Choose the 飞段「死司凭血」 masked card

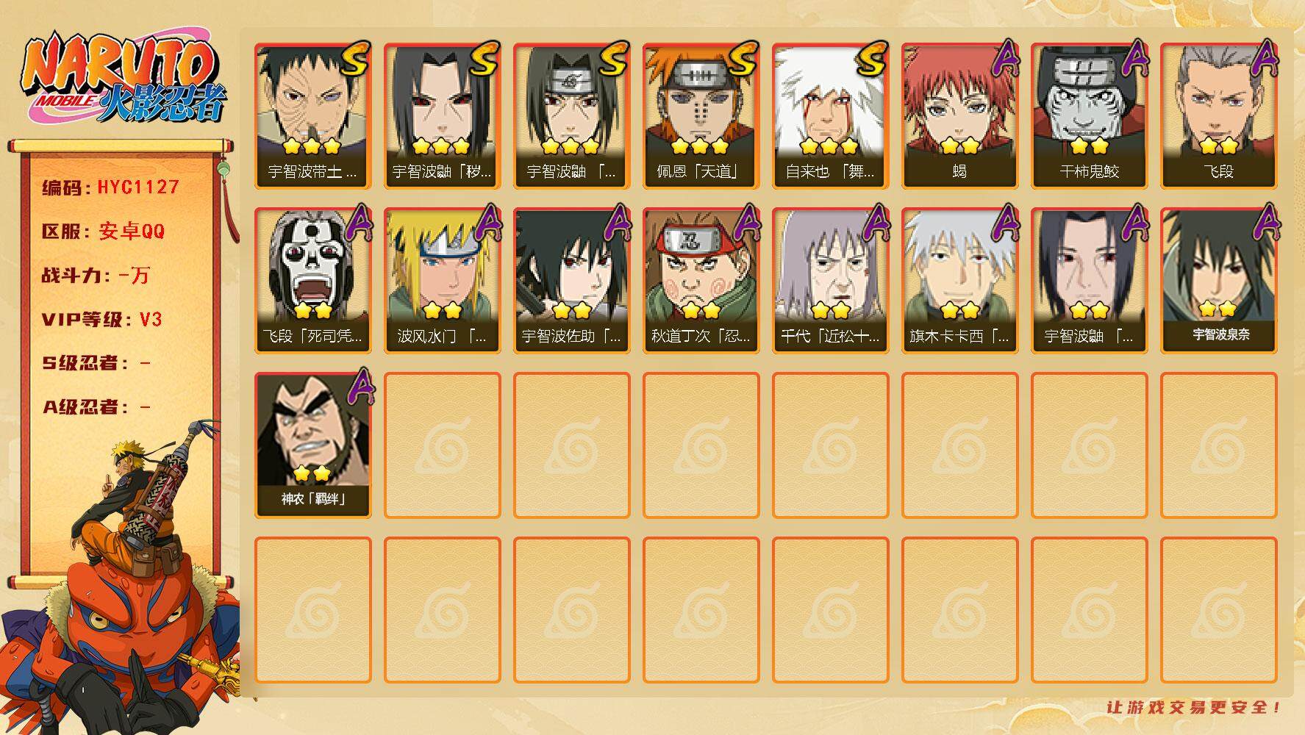coord(312,281)
